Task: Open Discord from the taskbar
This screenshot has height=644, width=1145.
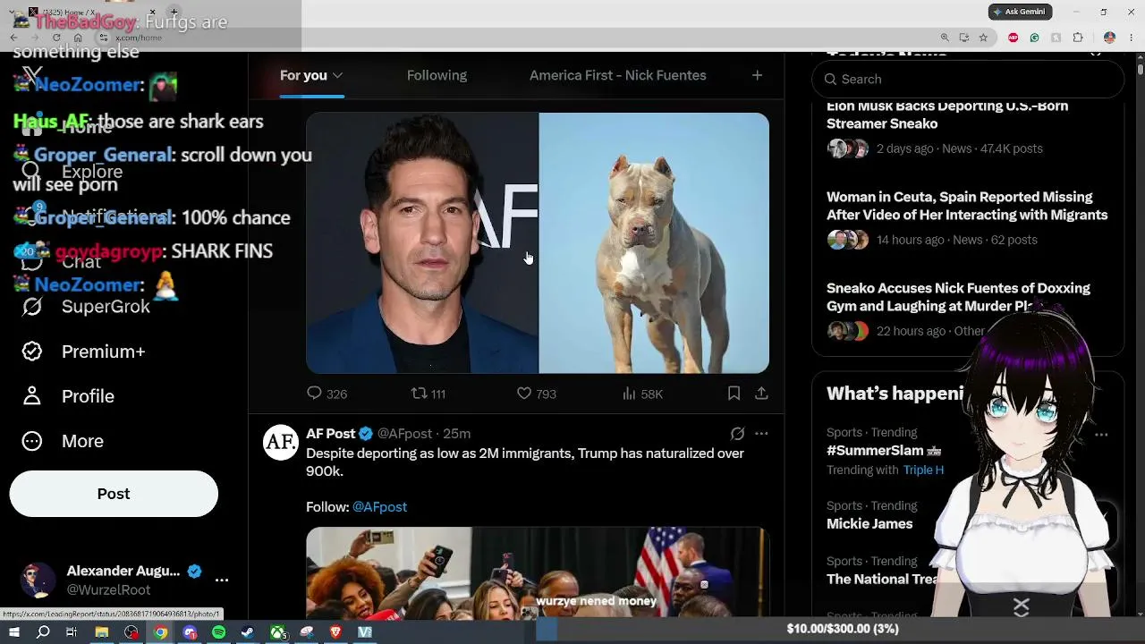Action: [x=190, y=632]
